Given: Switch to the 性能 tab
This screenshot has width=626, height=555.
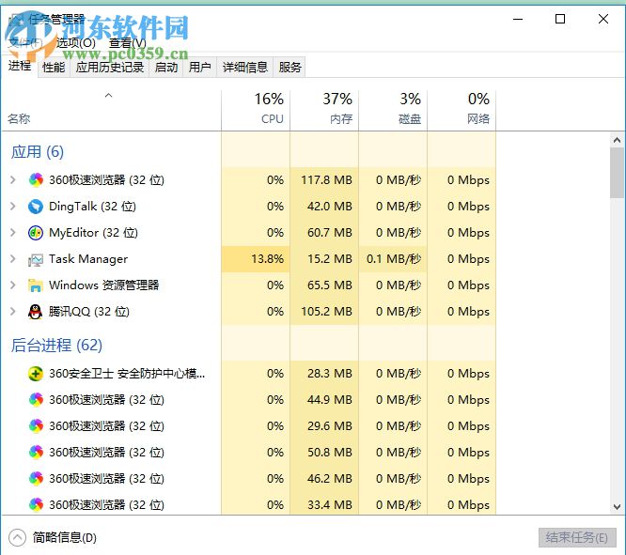Looking at the screenshot, I should 54,67.
